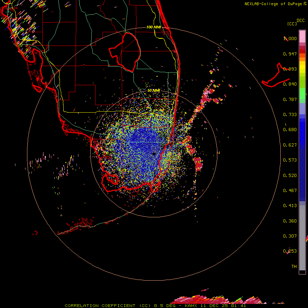Image resolution: width=308 pixels, height=308 pixels.
Task: Select the 0.413 color scale value
Action: (x=290, y=206)
